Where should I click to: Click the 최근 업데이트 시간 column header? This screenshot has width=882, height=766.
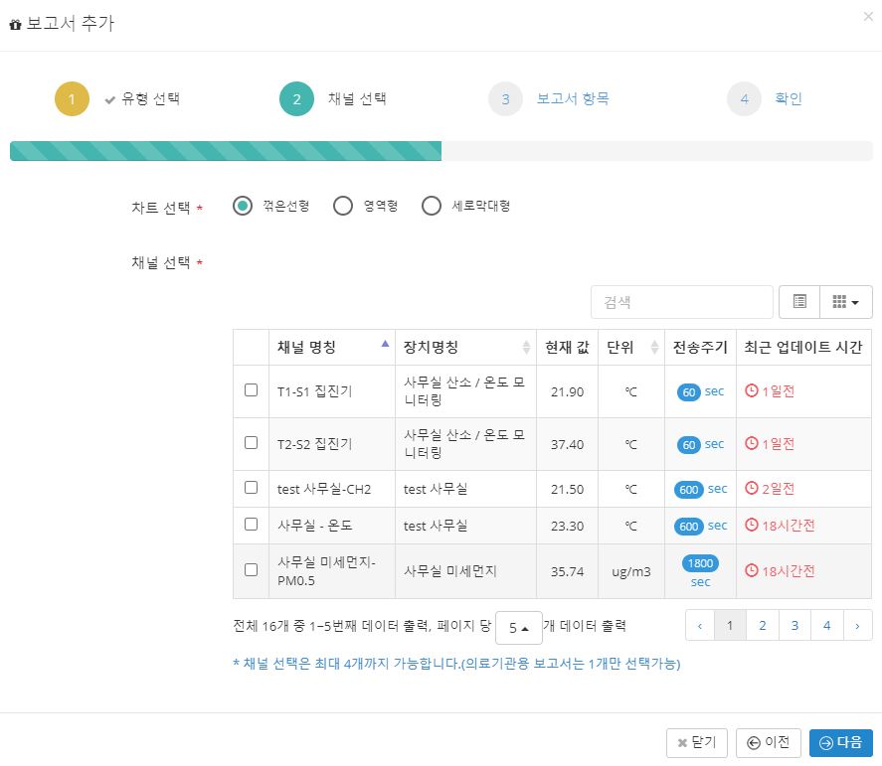point(803,348)
